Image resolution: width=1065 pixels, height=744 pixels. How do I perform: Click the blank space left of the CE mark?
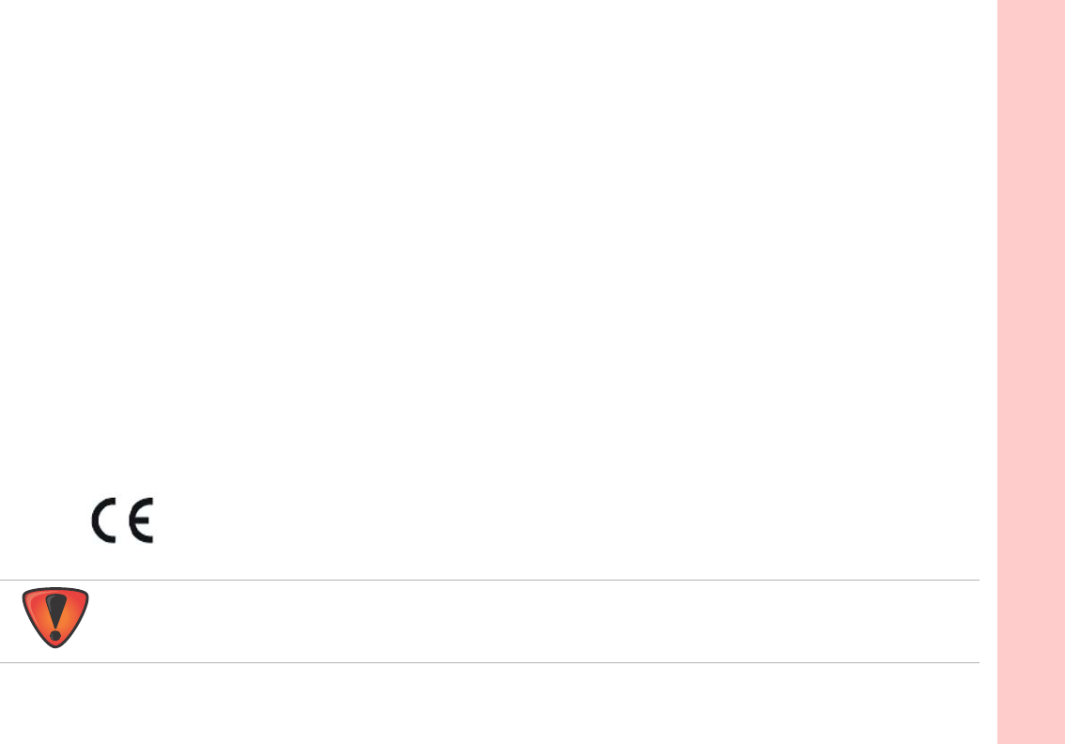(44, 520)
